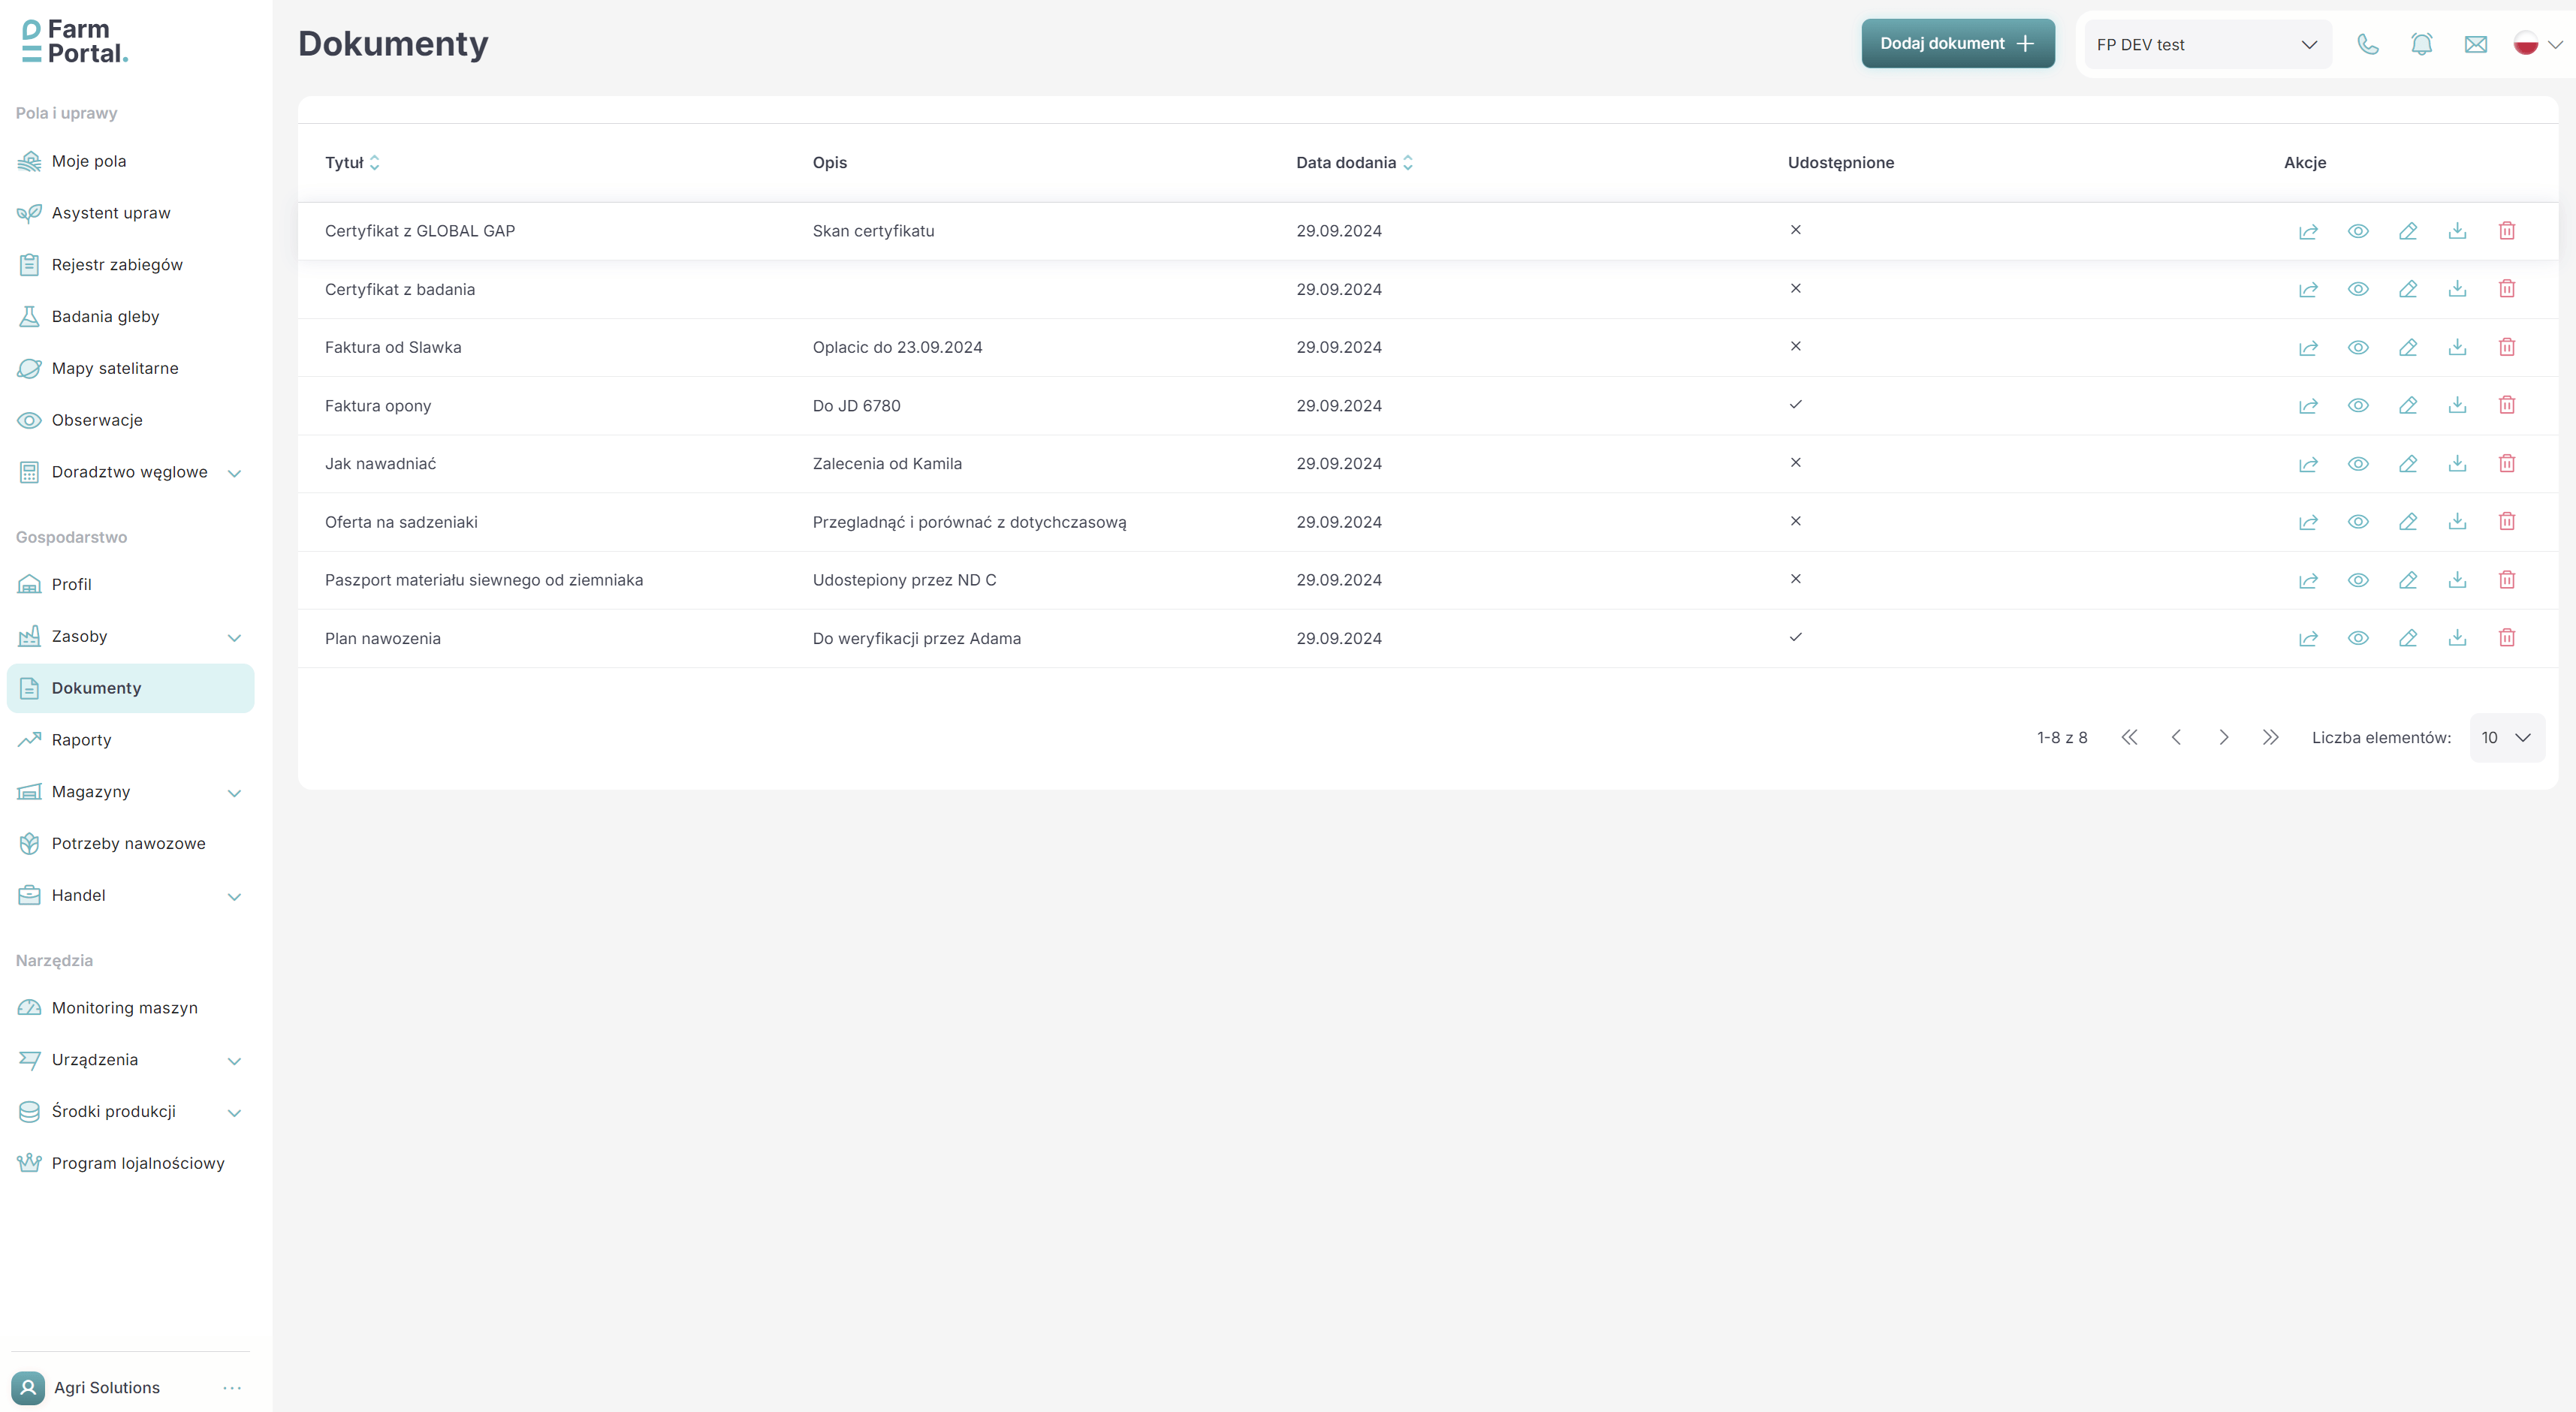This screenshot has width=2576, height=1412.
Task: Edit the Paszport materiału siewnego entry
Action: (2408, 580)
